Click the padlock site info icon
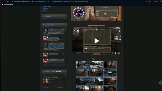The height and width of the screenshot is (91, 162). [12, 2]
